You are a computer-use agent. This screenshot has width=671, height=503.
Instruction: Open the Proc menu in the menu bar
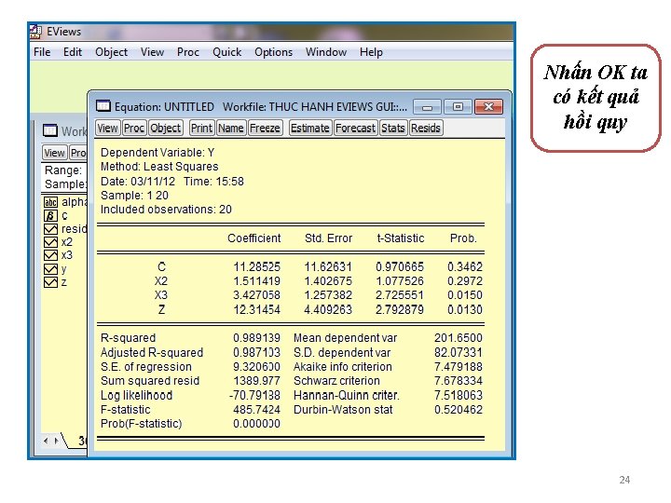tap(188, 52)
